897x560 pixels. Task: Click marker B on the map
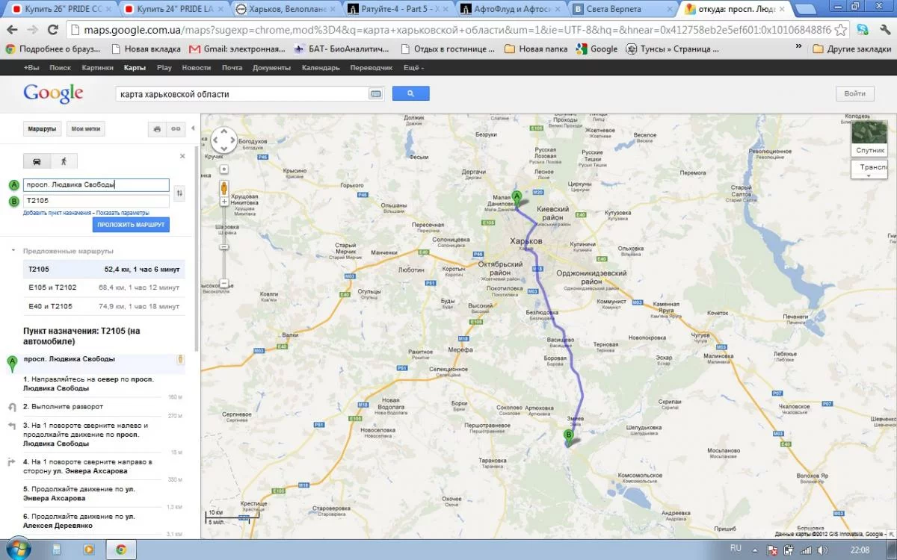[x=568, y=435]
